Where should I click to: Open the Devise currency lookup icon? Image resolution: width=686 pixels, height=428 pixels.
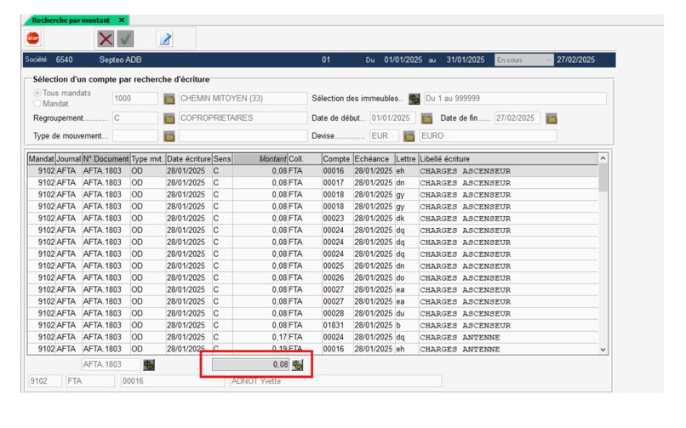[409, 136]
